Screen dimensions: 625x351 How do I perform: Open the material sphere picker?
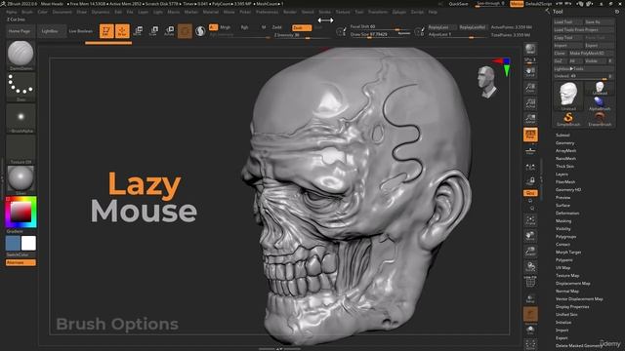tap(21, 179)
